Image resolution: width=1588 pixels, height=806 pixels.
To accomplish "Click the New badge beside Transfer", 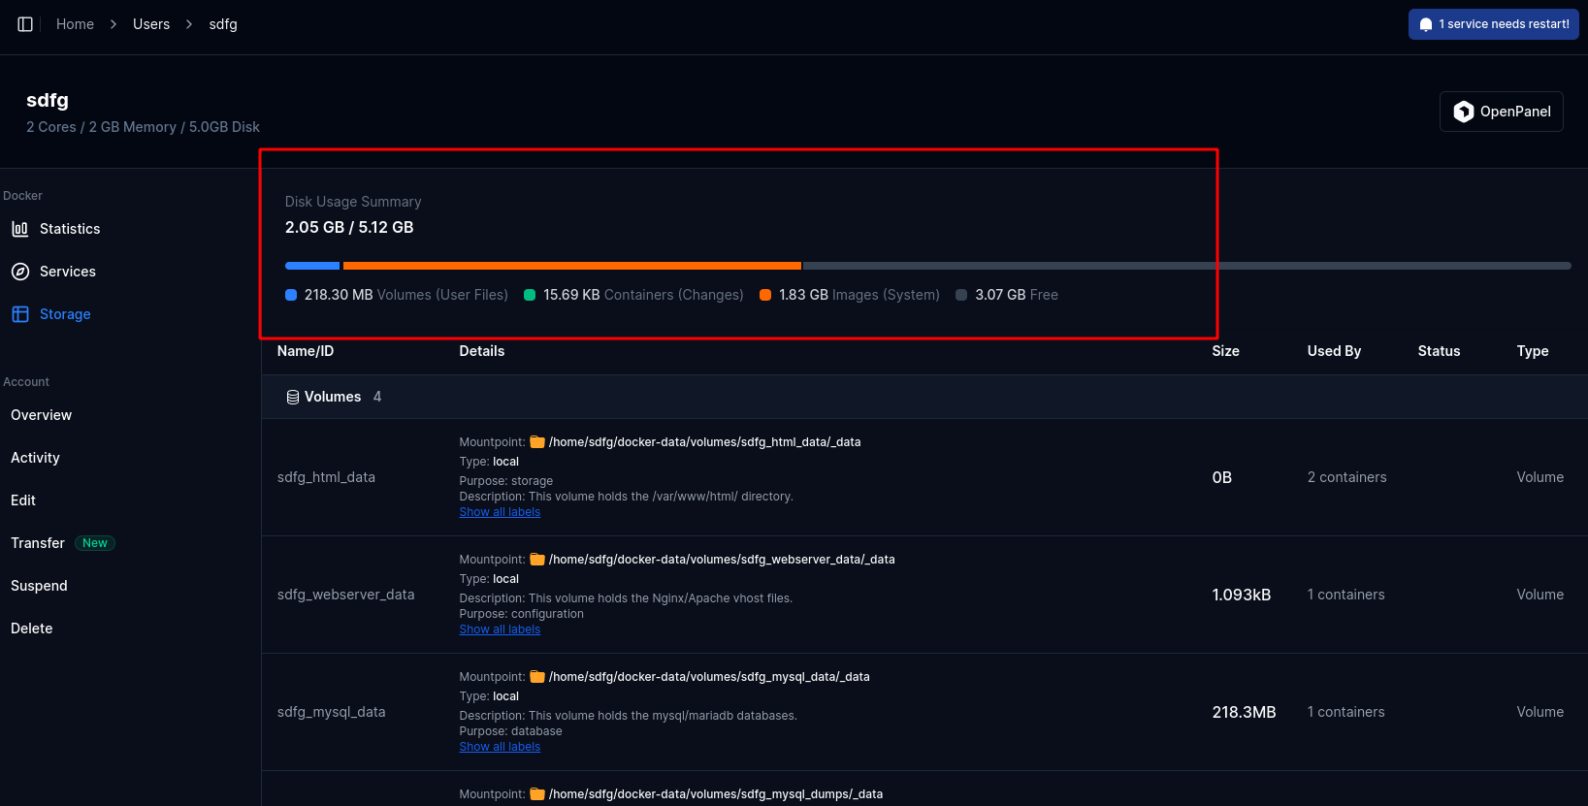I will pyautogui.click(x=95, y=543).
